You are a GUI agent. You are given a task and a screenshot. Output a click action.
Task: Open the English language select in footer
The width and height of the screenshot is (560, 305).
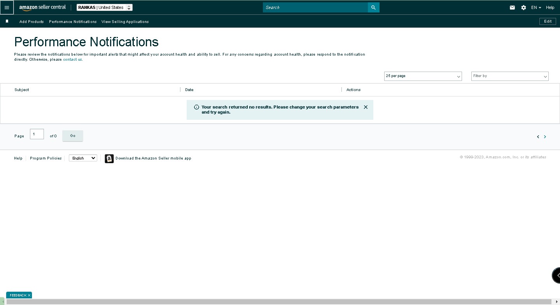coord(83,158)
